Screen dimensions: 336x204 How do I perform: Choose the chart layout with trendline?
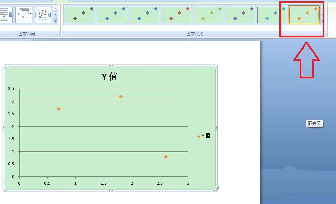click(43, 15)
